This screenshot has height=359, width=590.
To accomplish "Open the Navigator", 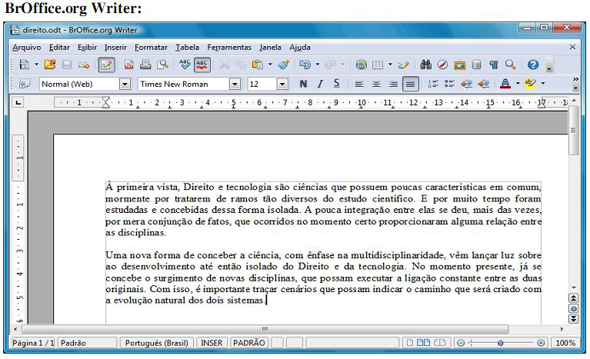I will (x=442, y=65).
